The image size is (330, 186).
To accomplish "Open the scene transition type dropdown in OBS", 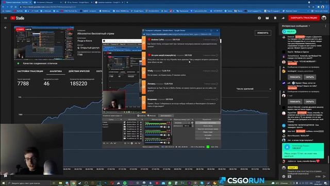I will [x=182, y=123].
